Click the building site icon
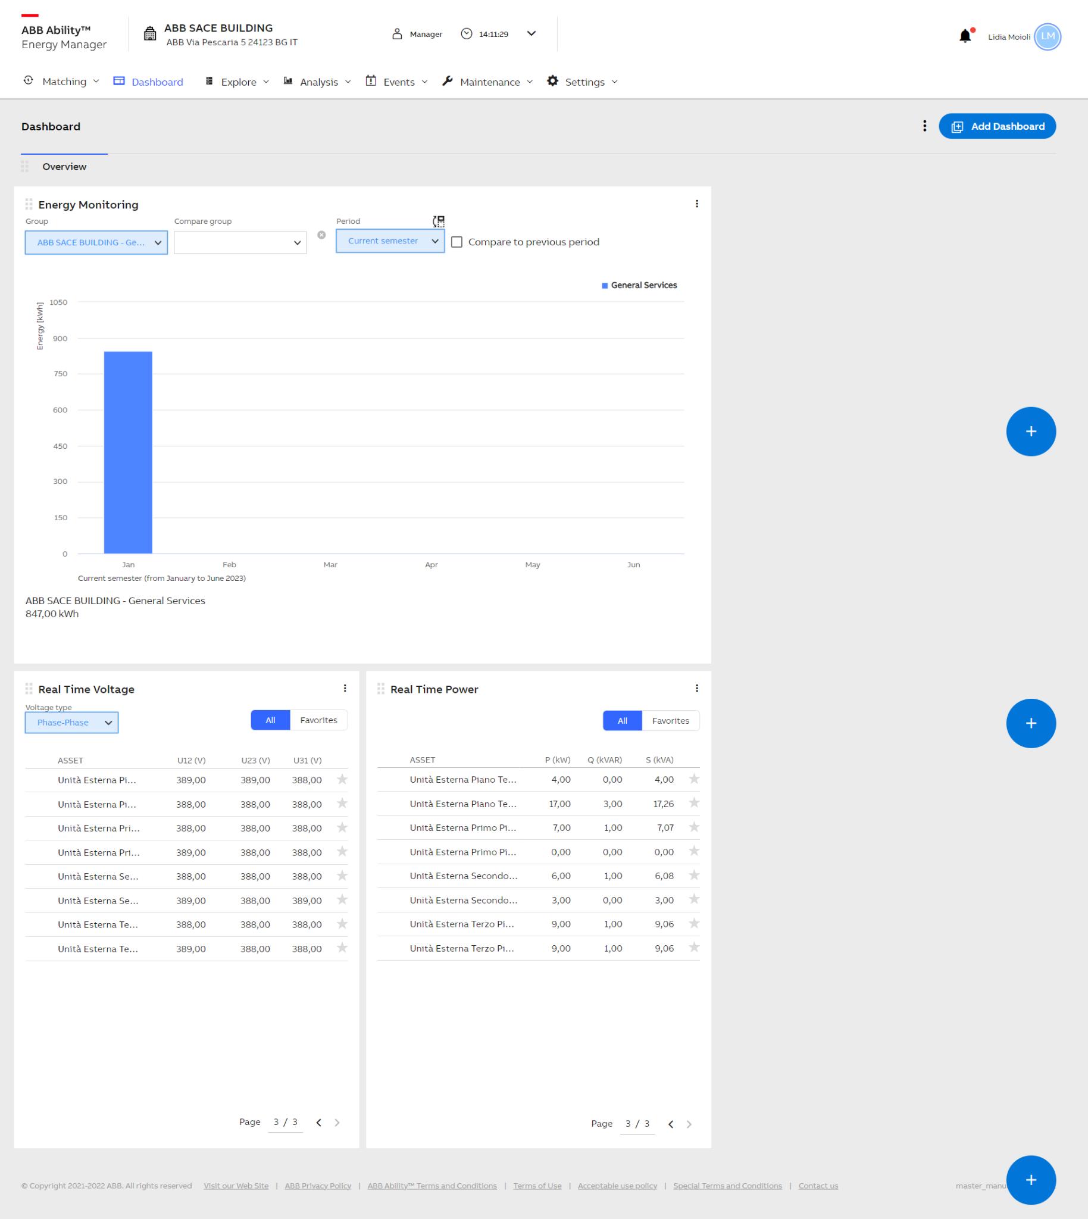 [x=150, y=34]
